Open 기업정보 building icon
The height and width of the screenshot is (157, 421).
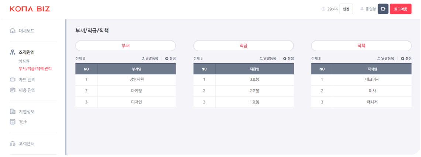click(x=12, y=111)
